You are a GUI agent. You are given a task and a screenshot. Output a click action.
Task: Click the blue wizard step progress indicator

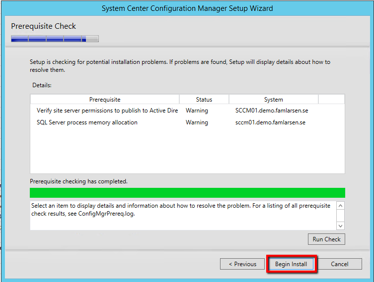click(x=55, y=39)
